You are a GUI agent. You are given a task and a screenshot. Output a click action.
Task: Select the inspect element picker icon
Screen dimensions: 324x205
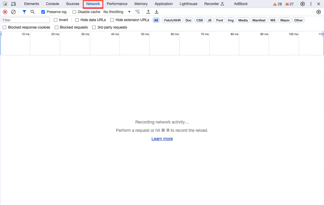click(x=5, y=4)
